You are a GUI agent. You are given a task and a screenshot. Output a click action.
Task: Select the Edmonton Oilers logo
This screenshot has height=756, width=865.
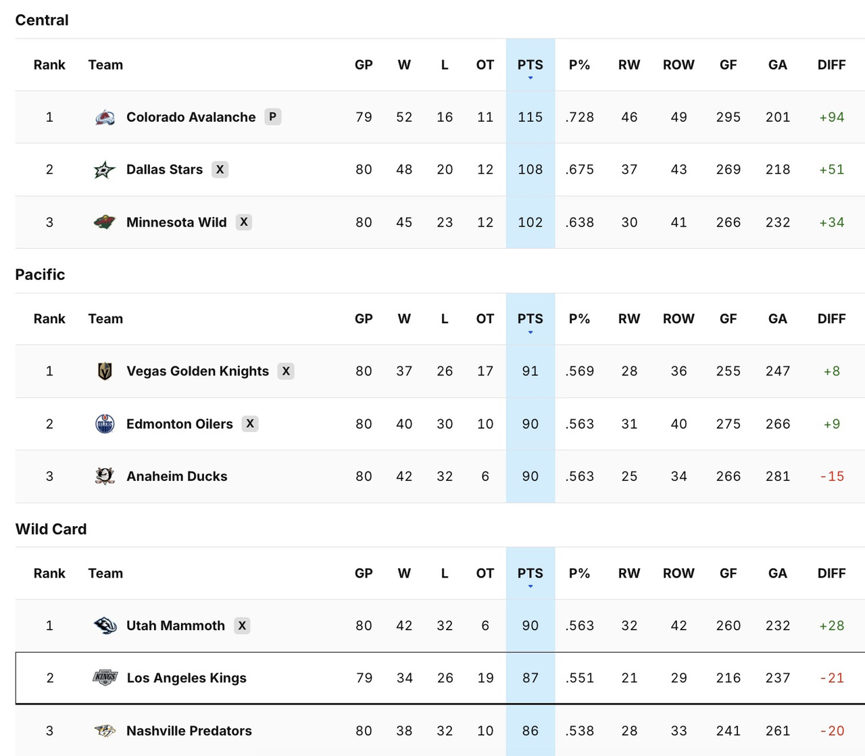105,423
